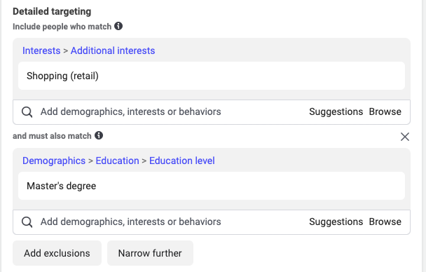426x272 pixels.
Task: Open the Interests breadcrumb link
Action: 41,50
